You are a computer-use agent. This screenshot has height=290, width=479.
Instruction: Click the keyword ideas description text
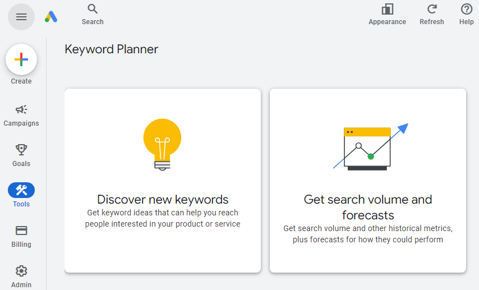click(163, 218)
